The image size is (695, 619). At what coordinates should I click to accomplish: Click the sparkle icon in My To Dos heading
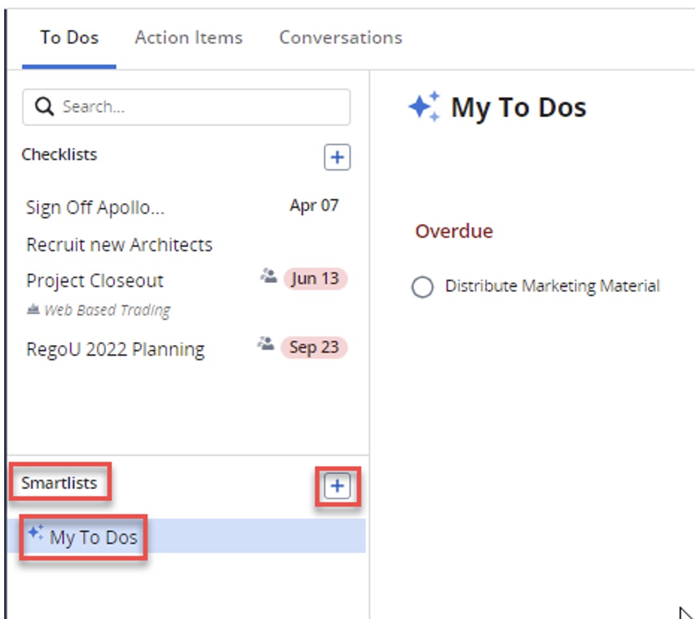click(424, 106)
